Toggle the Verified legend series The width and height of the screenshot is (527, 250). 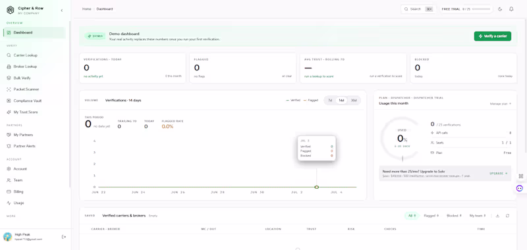tap(293, 101)
